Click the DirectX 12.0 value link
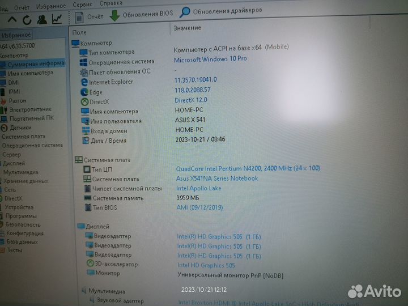Screen dimensions: 408x306 pyautogui.click(x=191, y=100)
